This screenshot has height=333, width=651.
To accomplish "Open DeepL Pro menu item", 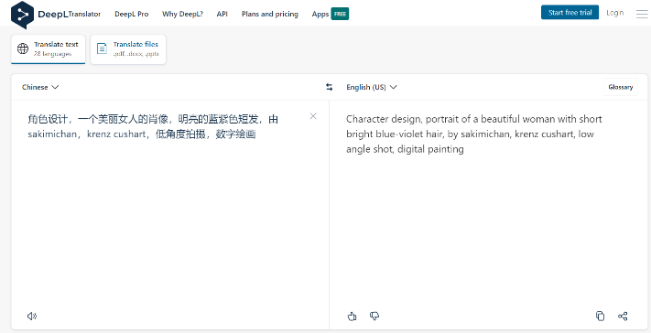I will tap(132, 14).
